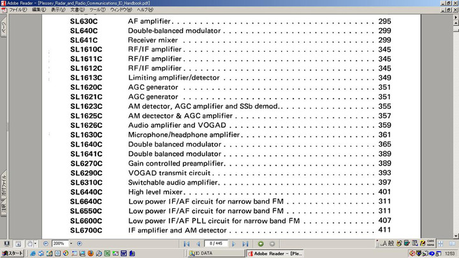This screenshot has height=258, width=459.
Task: Click the green previous view button
Action: (261, 243)
